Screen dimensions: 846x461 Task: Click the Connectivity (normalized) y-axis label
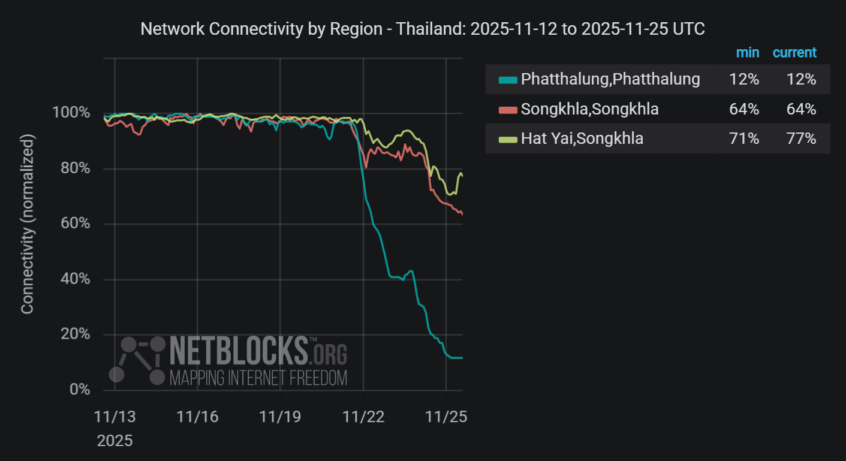[27, 223]
